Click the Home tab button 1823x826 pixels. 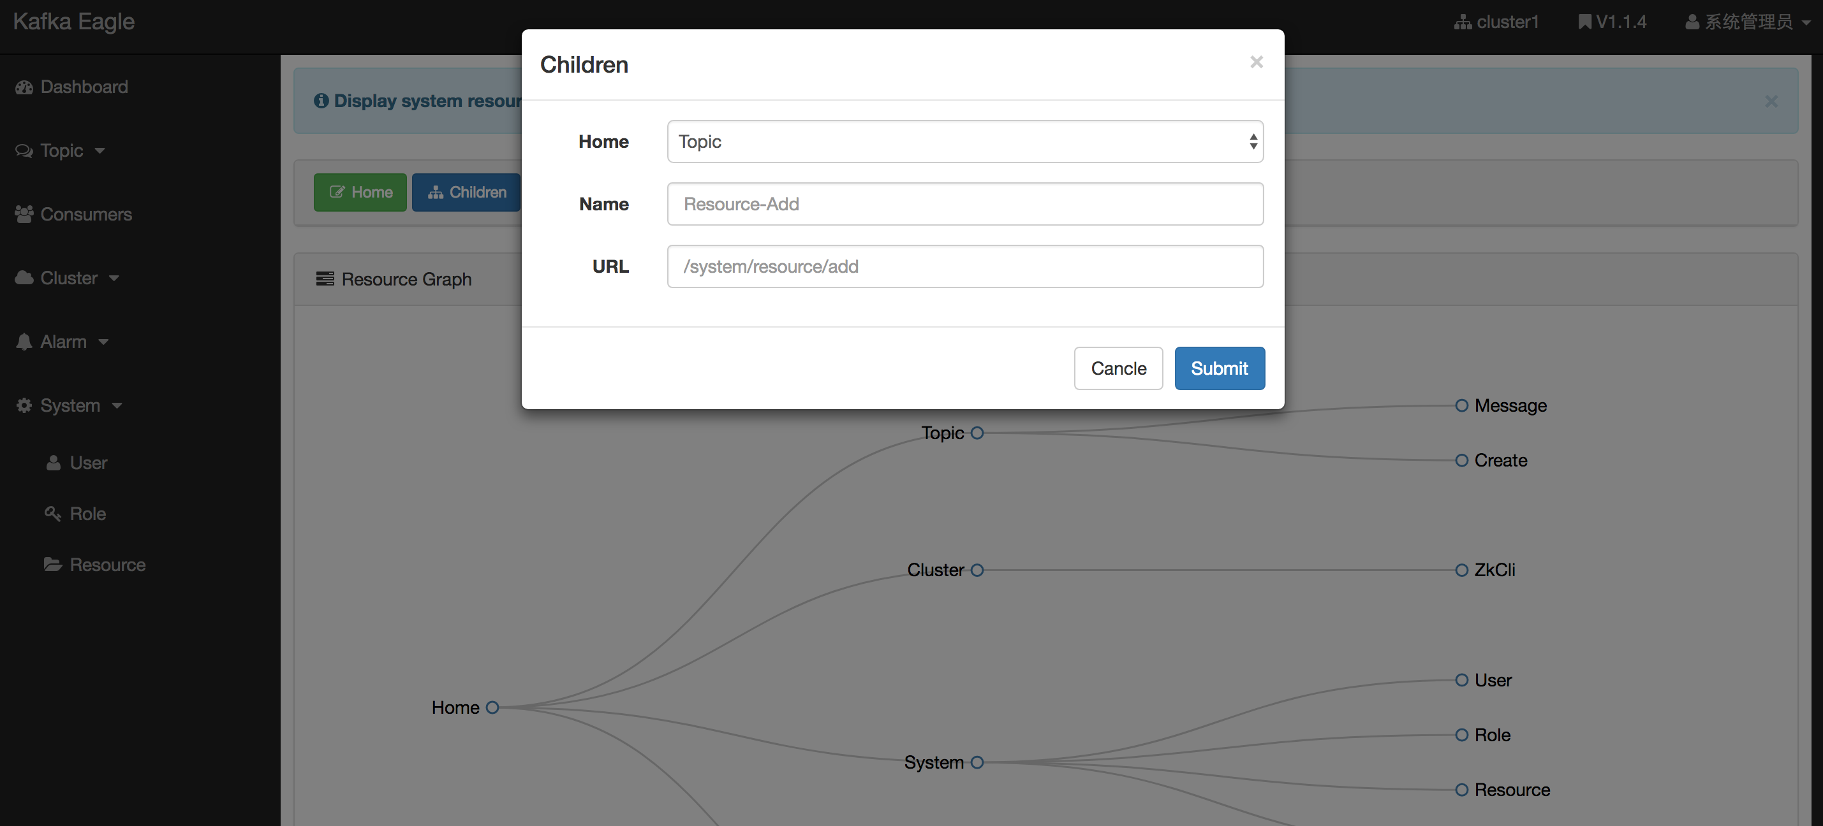coord(359,192)
